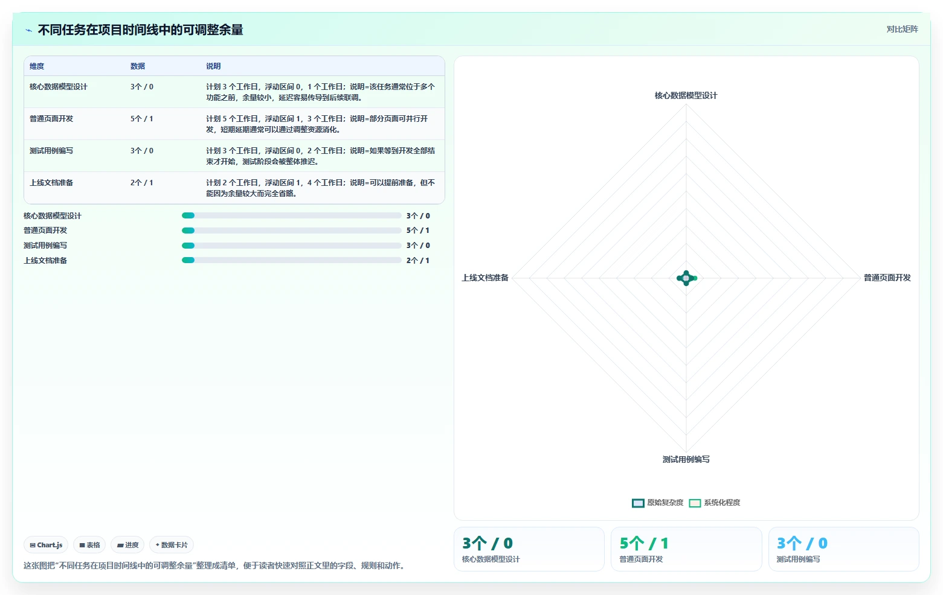
Task: Click the 核心数据模型设计 progress bar
Action: [x=291, y=215]
